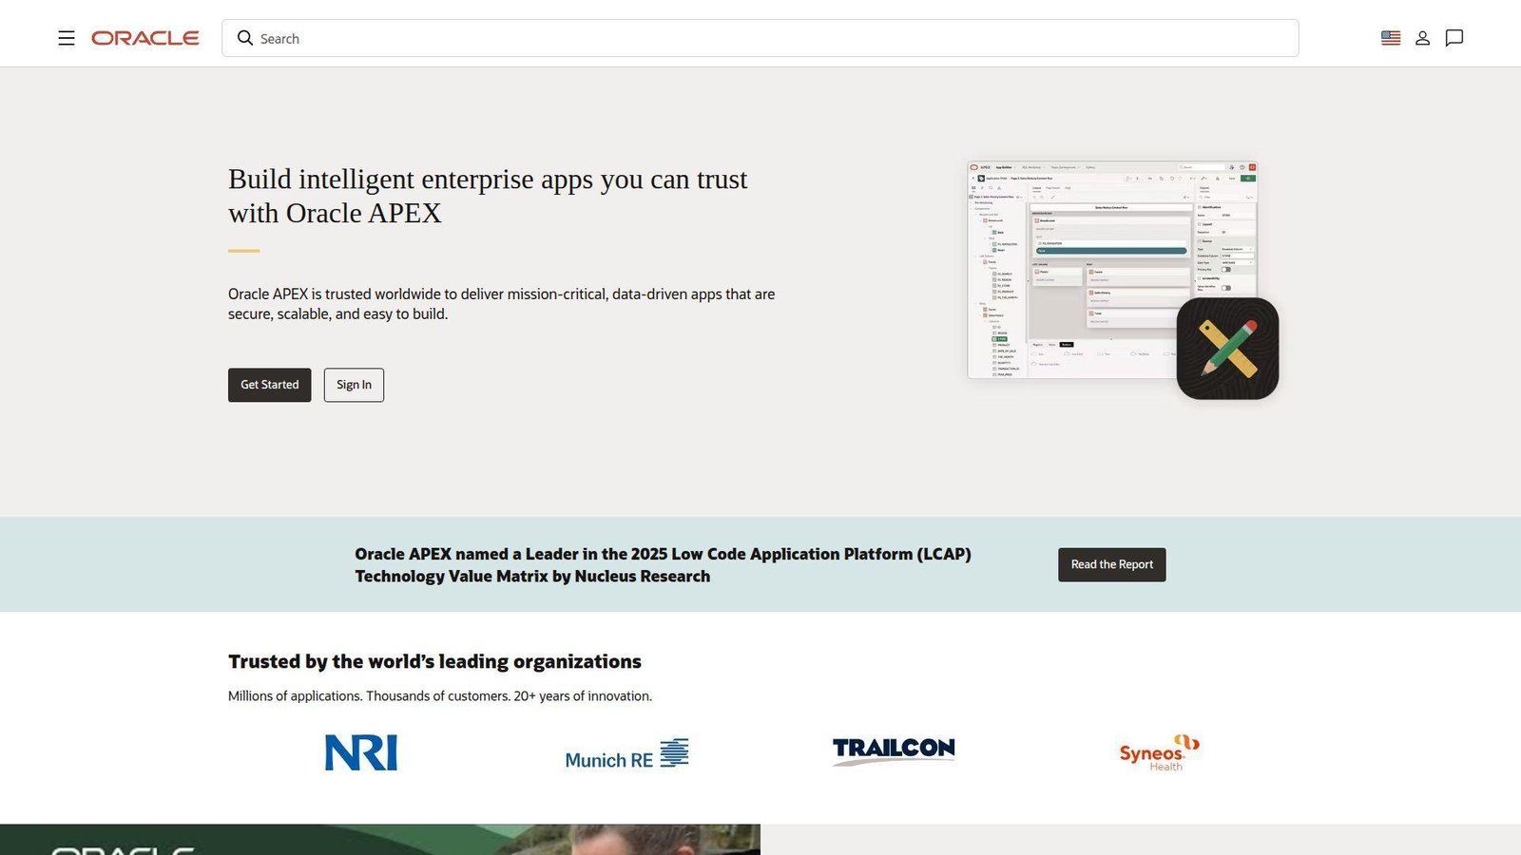Open the APEX App Builder screenshot image
Image resolution: width=1521 pixels, height=855 pixels.
(x=1112, y=270)
